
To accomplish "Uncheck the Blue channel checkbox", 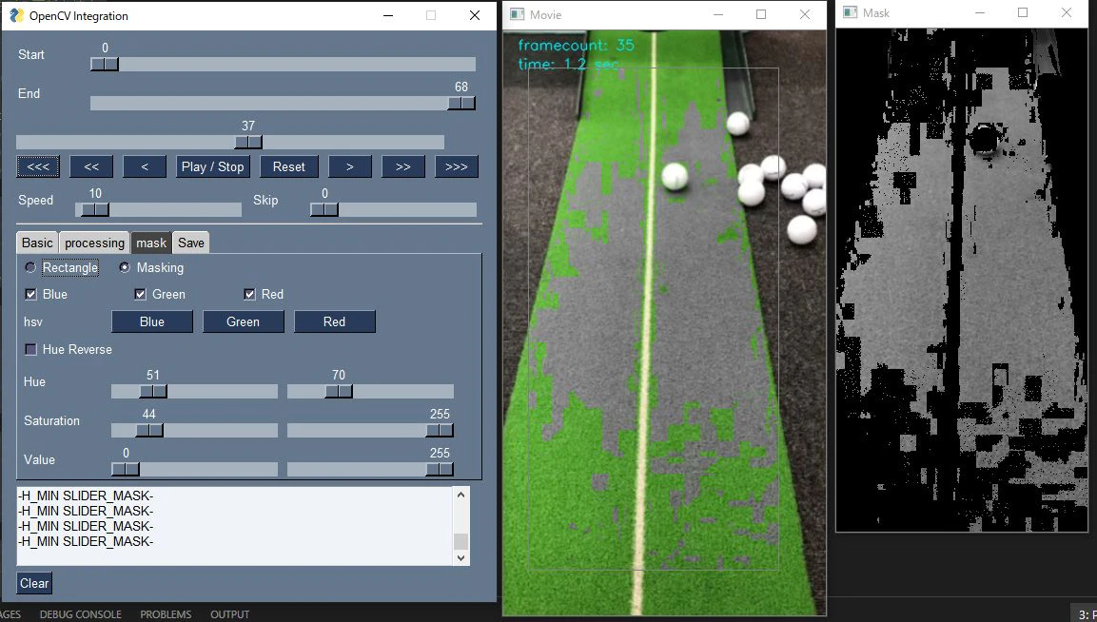I will tap(30, 294).
